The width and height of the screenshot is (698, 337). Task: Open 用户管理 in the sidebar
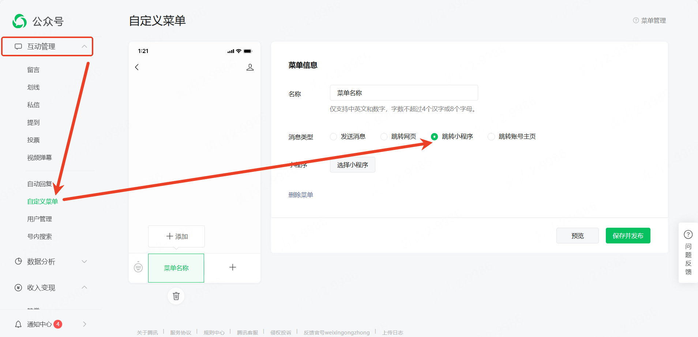click(40, 219)
